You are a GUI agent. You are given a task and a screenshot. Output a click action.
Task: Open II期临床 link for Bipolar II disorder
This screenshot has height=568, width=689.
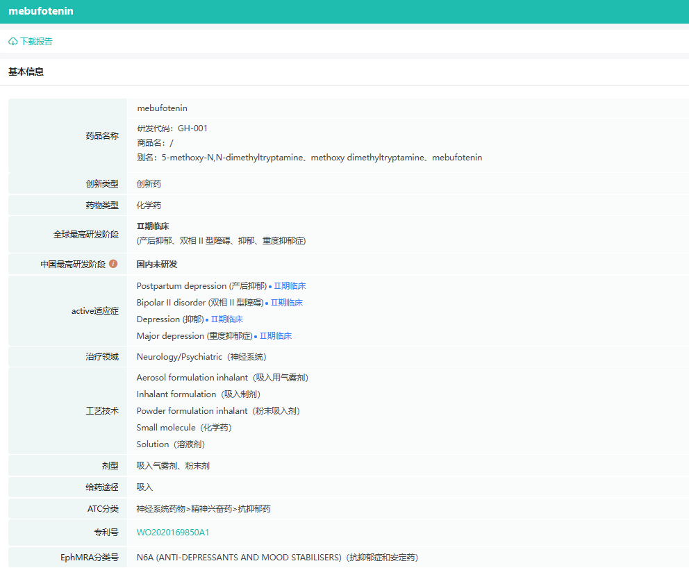pos(286,303)
